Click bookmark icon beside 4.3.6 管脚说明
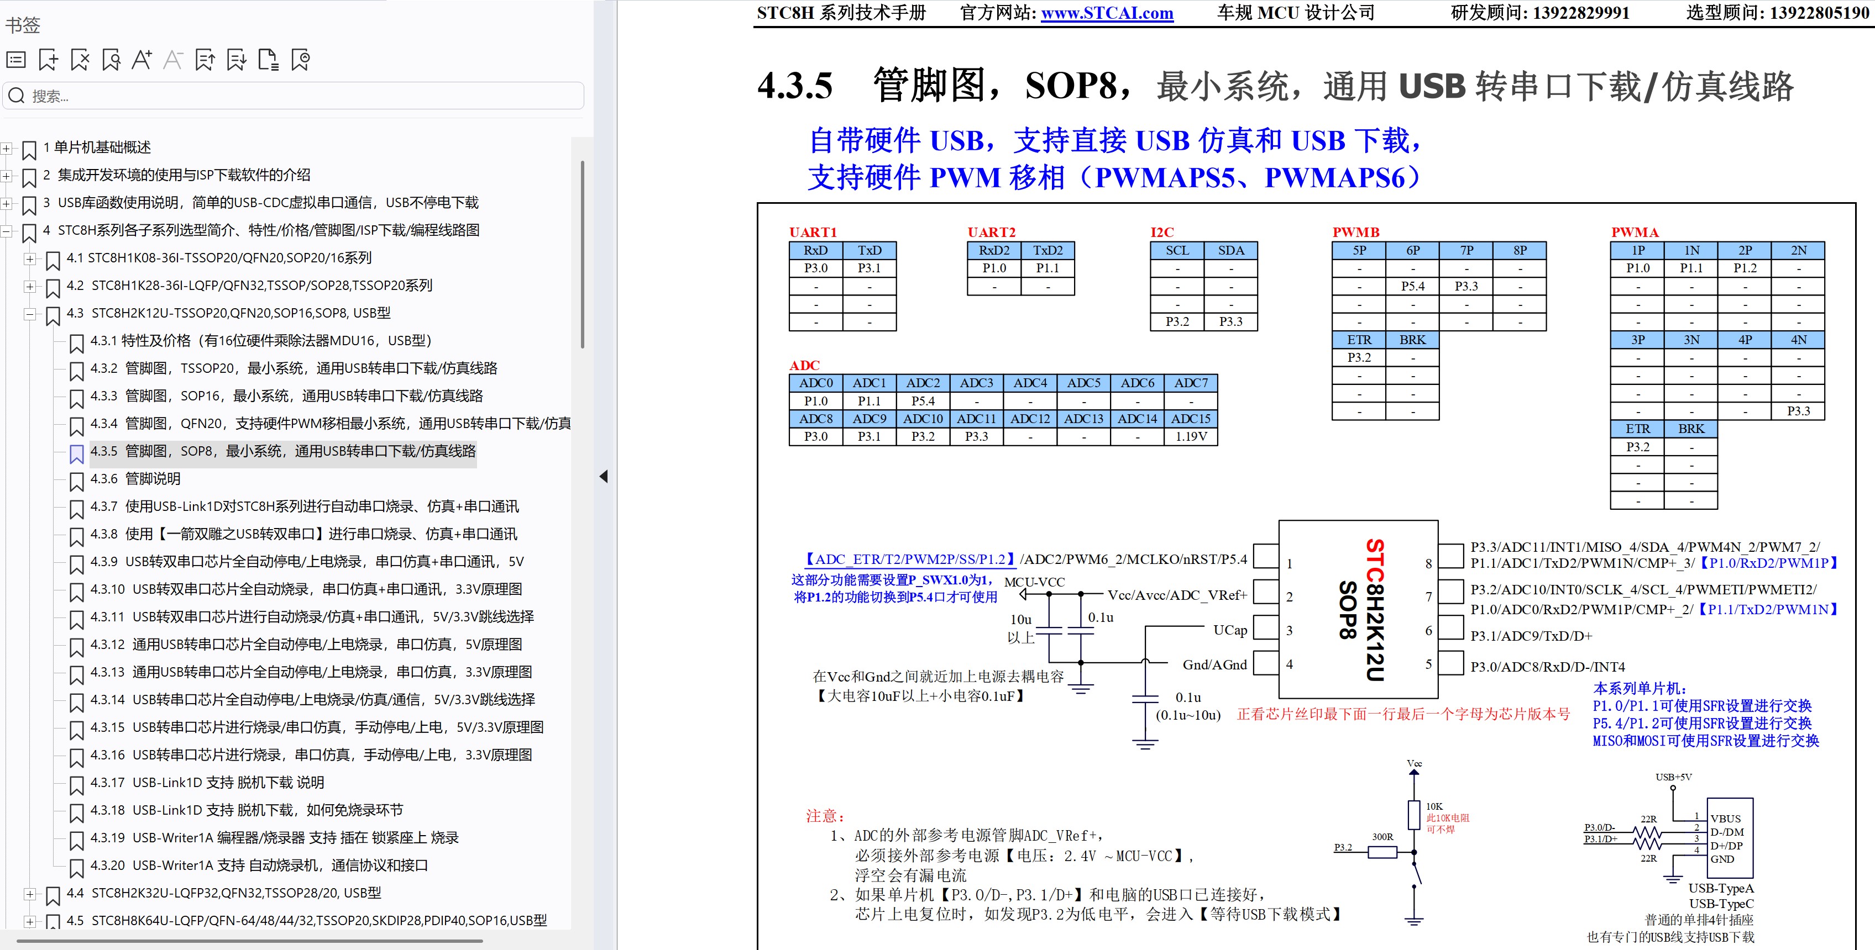Image resolution: width=1875 pixels, height=950 pixels. coord(76,482)
